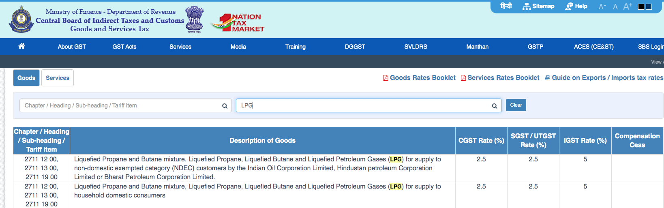
Task: Click CGST 2.5 in NDEC row
Action: pos(481,159)
